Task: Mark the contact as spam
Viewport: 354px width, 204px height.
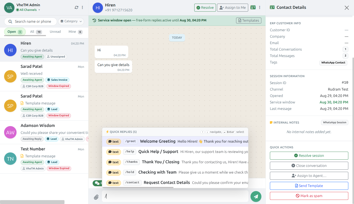Action: (x=309, y=196)
